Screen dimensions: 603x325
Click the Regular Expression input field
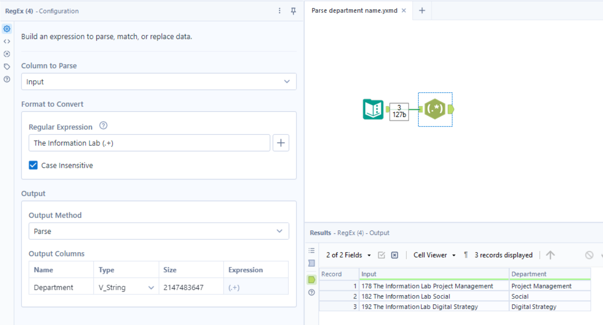[149, 143]
